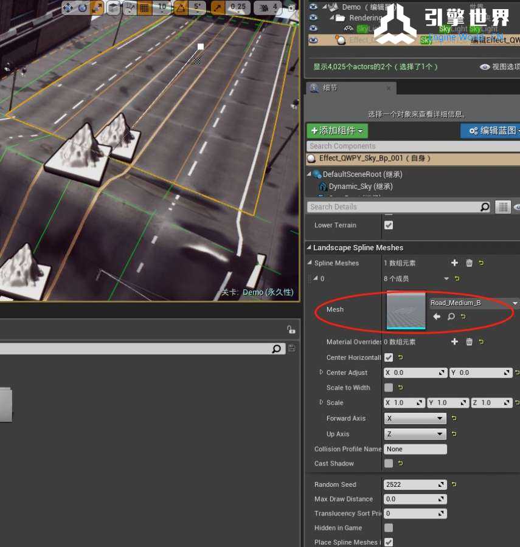Open the Up Axis dropdown
Viewport: 520px width, 547px height.
(415, 434)
